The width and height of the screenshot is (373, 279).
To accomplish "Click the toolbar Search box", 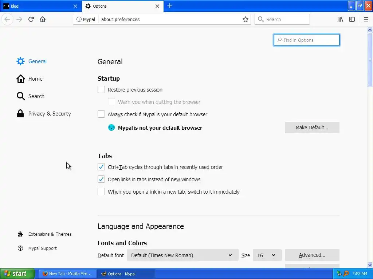I will pyautogui.click(x=282, y=19).
